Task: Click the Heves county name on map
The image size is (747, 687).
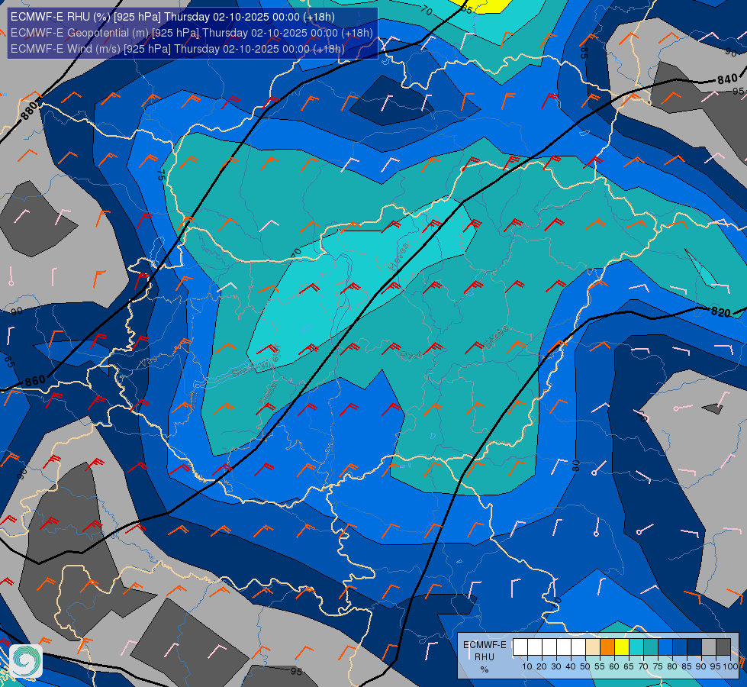Action: point(399,256)
